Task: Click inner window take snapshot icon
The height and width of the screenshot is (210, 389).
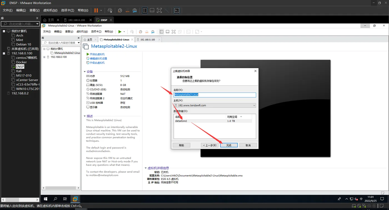Action: 141,32
